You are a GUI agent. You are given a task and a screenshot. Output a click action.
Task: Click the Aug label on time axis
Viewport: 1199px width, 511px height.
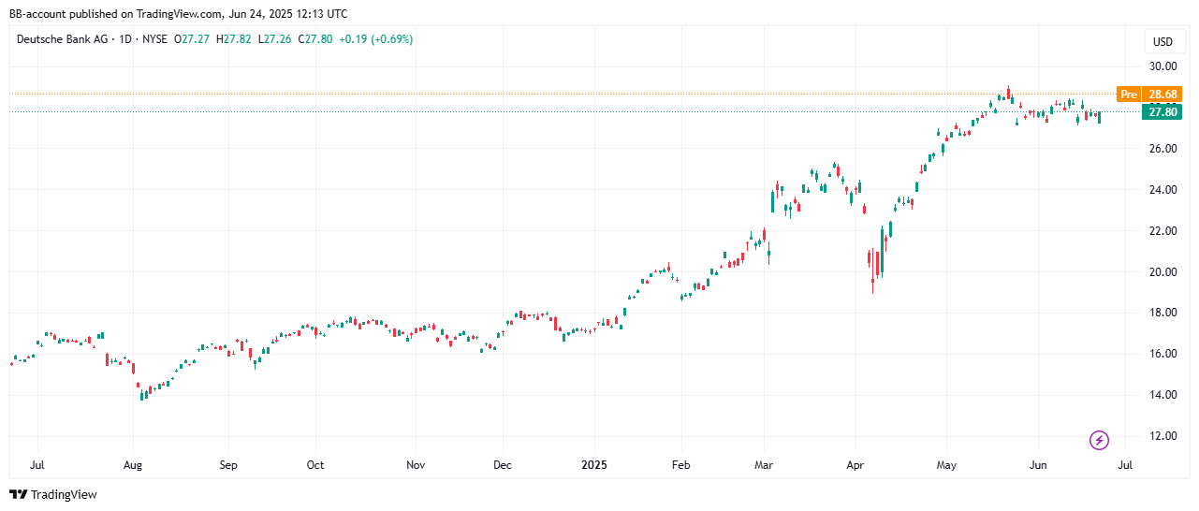tap(133, 465)
